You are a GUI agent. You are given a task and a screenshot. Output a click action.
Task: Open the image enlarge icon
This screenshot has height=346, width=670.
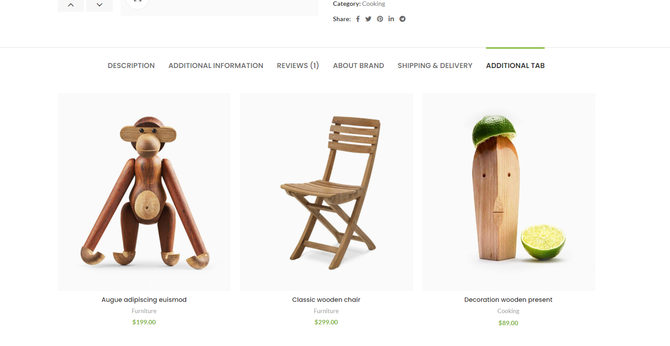(138, 1)
